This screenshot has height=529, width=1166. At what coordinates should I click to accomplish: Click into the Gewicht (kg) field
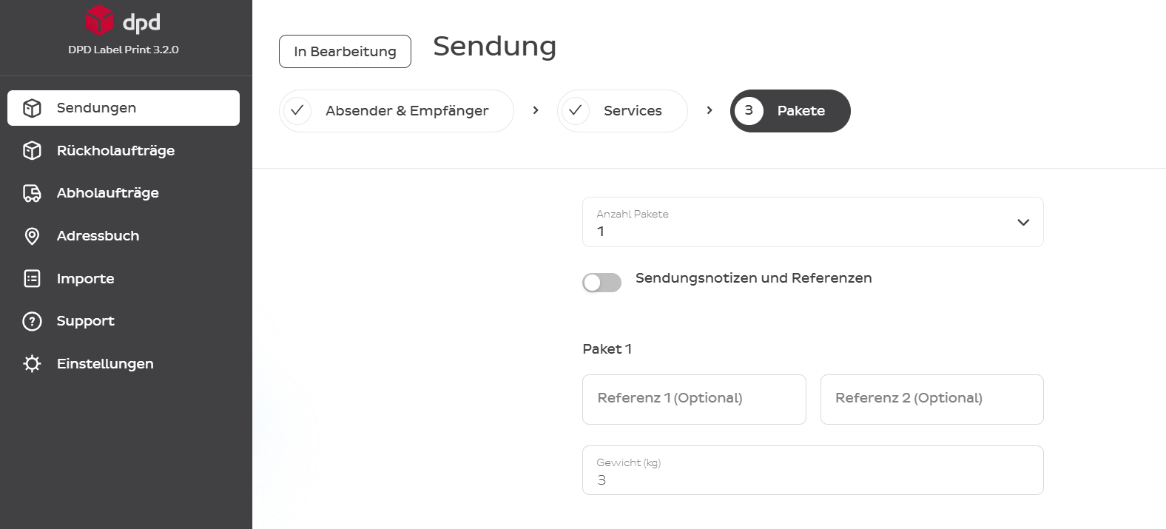point(812,471)
